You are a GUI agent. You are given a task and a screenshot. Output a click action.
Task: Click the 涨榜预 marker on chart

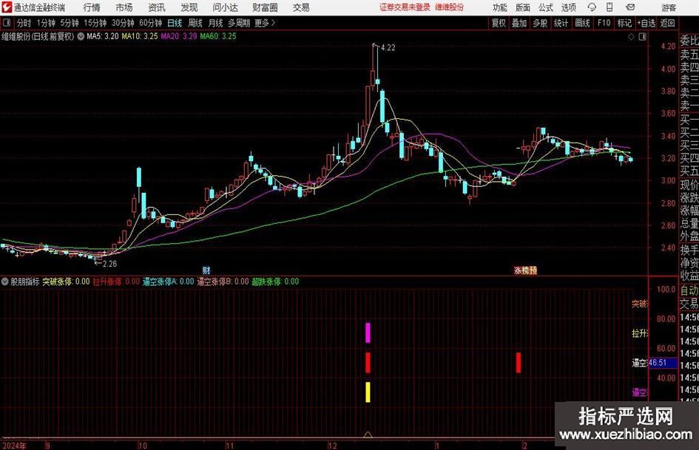pos(526,270)
